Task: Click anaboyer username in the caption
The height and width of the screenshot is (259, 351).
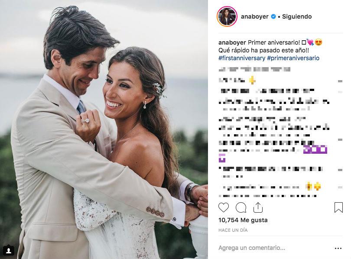Action: pyautogui.click(x=232, y=42)
